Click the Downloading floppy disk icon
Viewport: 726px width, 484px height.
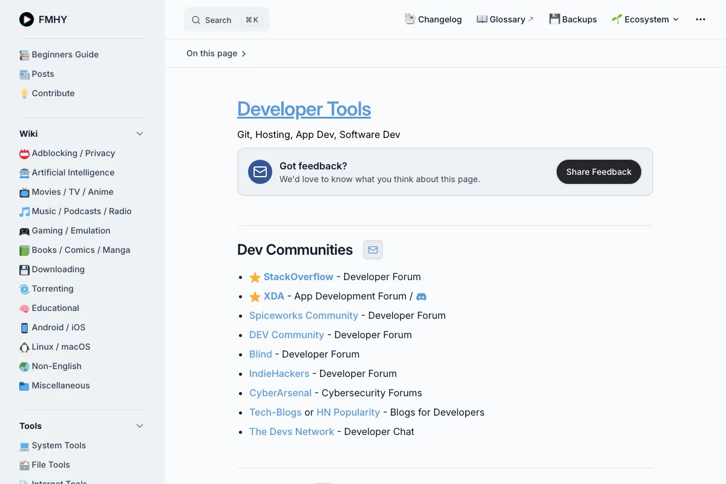pyautogui.click(x=24, y=270)
